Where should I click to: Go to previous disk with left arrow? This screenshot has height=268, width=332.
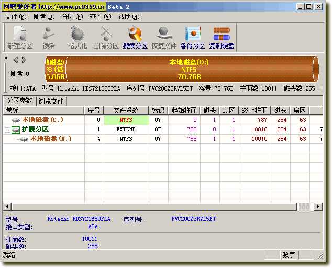coord(16,60)
